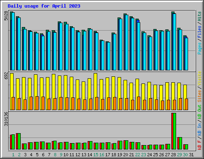This screenshot has width=204, height=159.
Task: Click the 'Pages' legend label
Action: 200,48
